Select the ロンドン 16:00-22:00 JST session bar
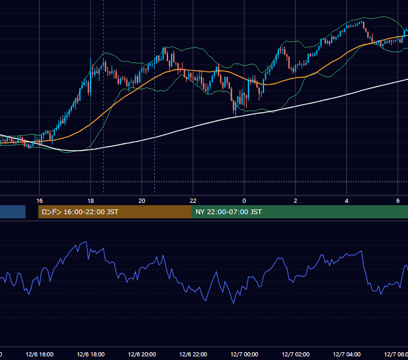408x360 pixels. [x=115, y=212]
